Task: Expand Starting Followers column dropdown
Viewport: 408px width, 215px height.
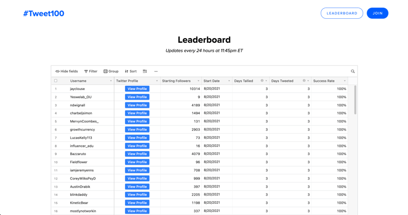Action: (198, 81)
